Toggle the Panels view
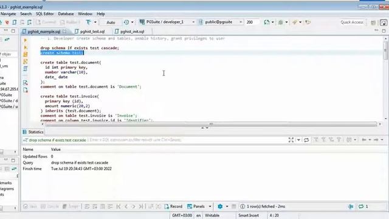Image resolution: width=389 pixels, height=219 pixels. (196, 206)
